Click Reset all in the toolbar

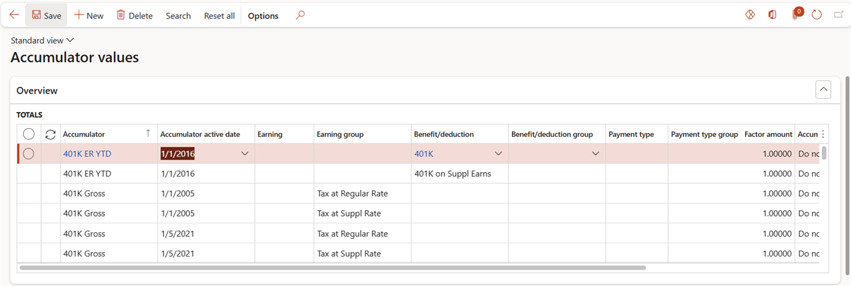pos(219,16)
